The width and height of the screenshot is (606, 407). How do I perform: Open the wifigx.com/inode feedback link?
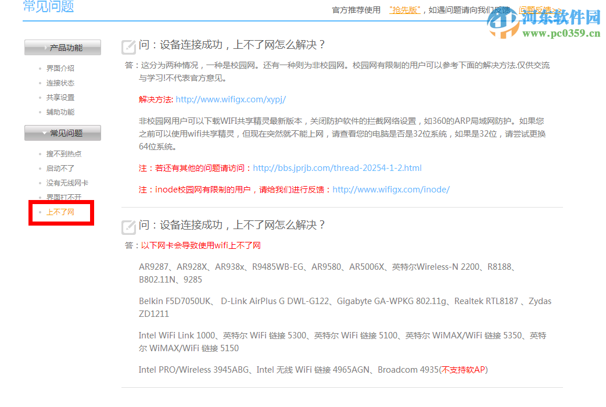pyautogui.click(x=390, y=189)
